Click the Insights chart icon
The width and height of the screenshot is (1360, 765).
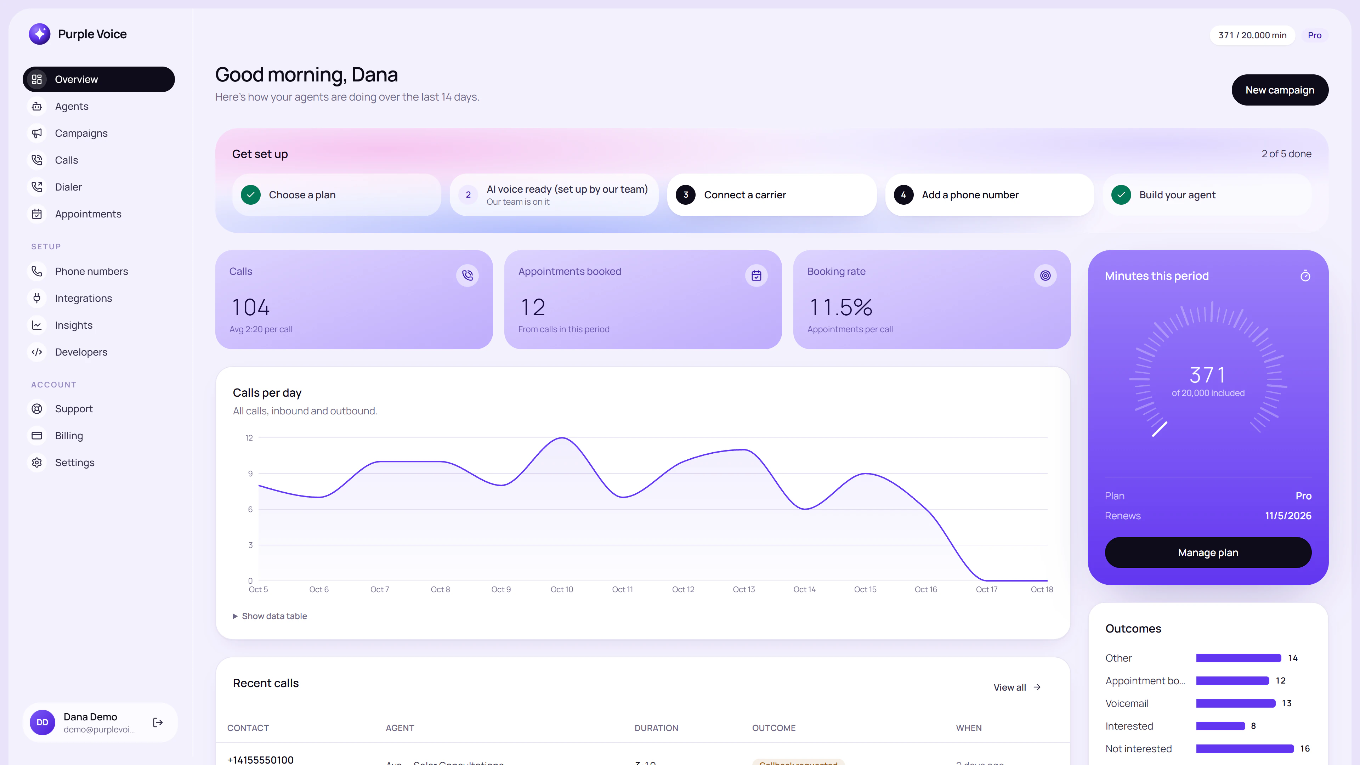pos(37,325)
